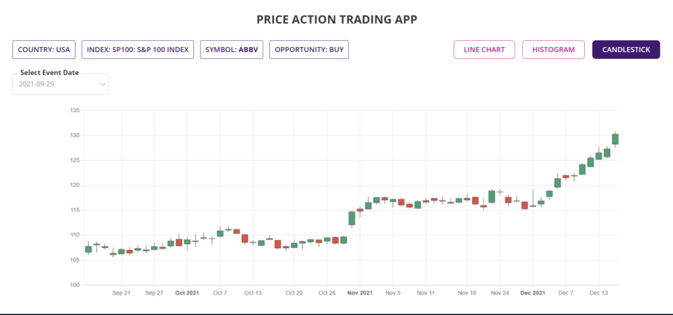Open the Index: SP100 selector

[x=138, y=49]
